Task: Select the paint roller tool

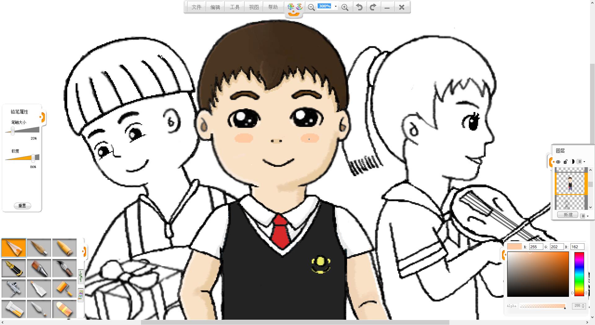Action: pyautogui.click(x=64, y=288)
